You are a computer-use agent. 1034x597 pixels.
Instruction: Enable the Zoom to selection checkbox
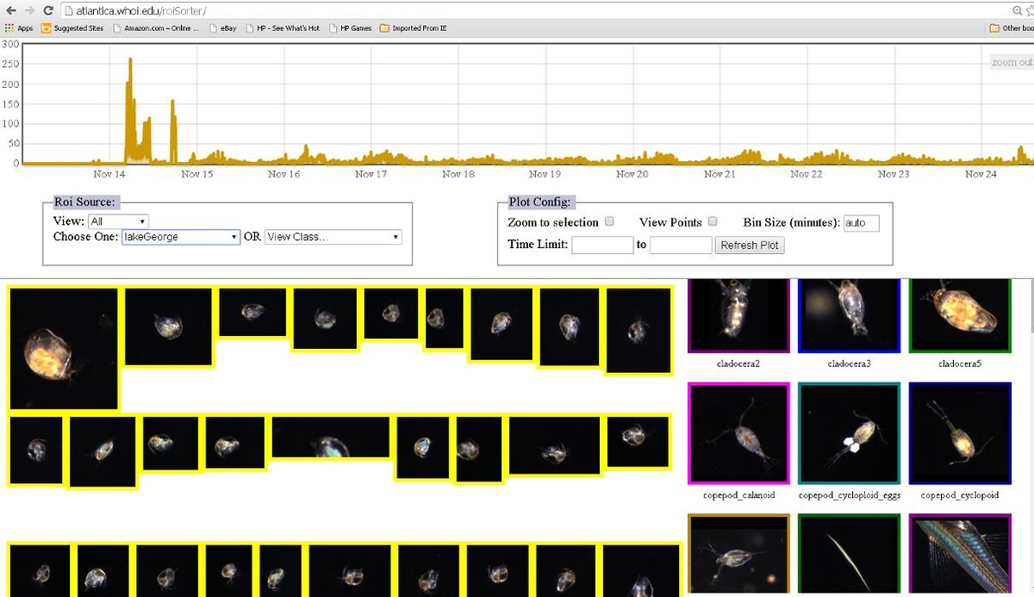609,221
